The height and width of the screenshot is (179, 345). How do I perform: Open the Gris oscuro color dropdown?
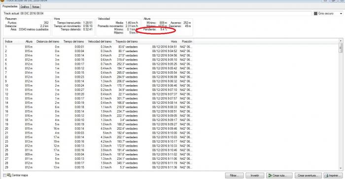341,14
